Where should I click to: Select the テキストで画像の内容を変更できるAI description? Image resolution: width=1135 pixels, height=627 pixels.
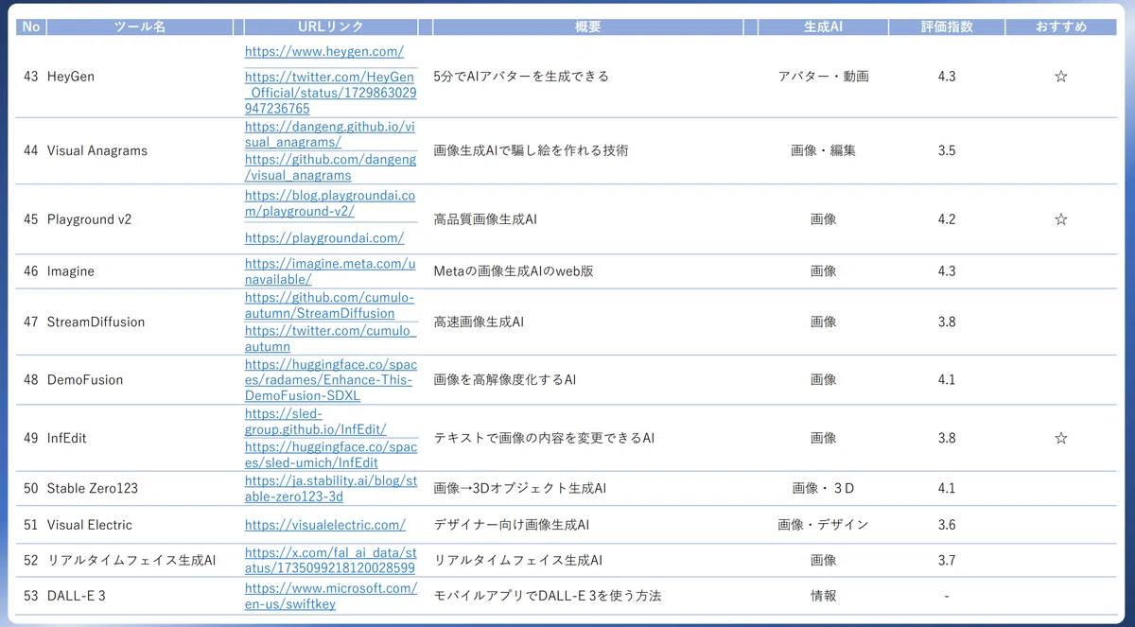point(544,438)
